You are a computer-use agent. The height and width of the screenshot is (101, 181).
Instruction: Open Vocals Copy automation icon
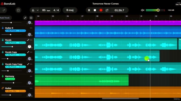[28, 52]
